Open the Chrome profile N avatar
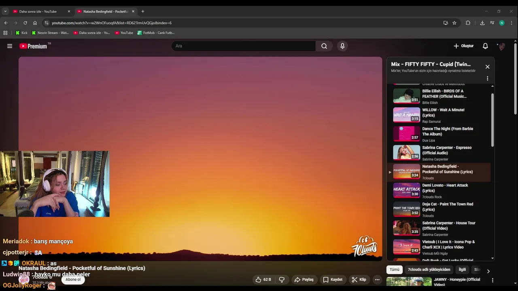Image resolution: width=518 pixels, height=291 pixels. 502,23
